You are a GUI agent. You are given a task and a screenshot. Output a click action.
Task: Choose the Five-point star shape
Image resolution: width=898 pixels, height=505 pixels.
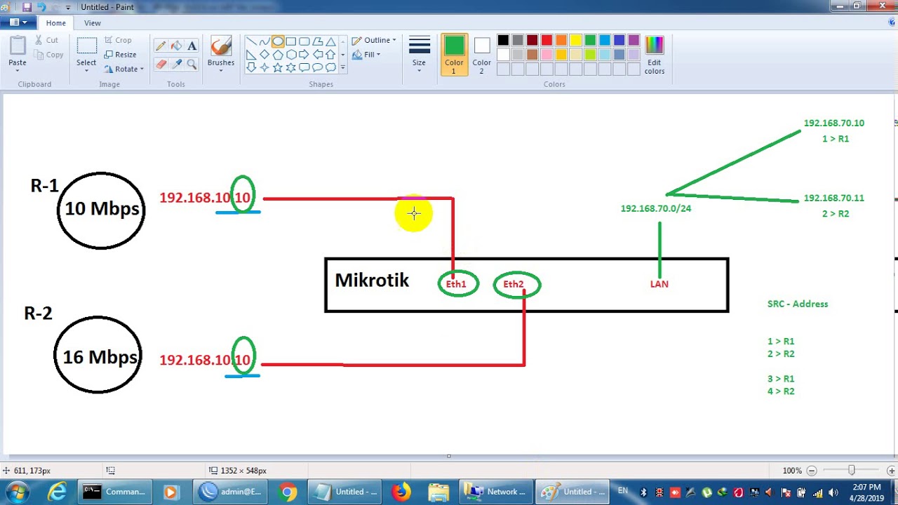coord(278,67)
